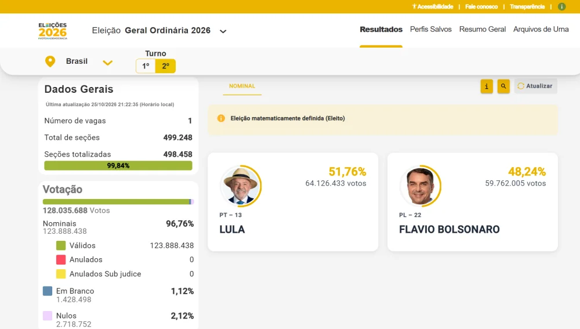This screenshot has height=329, width=580.
Task: Open the info button beside search
Action: [x=487, y=86]
